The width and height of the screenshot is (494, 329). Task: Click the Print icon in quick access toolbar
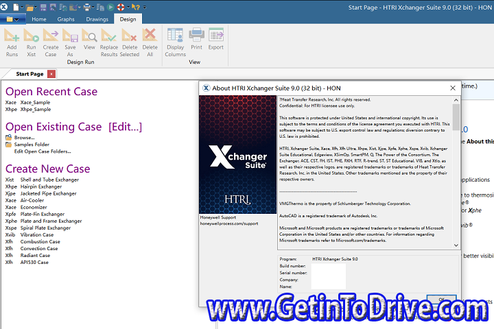pos(86,8)
